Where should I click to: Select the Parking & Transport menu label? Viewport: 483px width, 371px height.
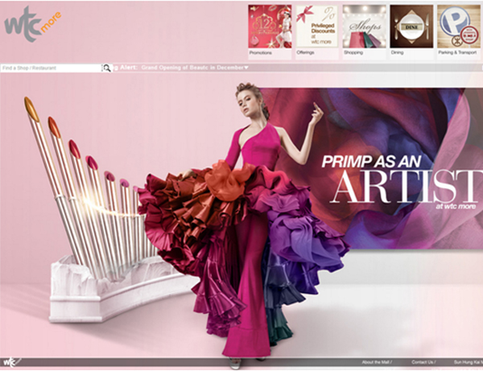[457, 52]
